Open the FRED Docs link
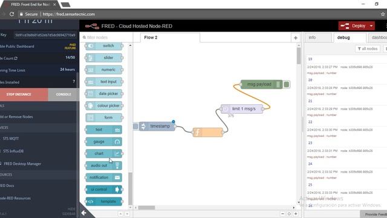Screen dimensions: 387x218 click(x=7, y=186)
